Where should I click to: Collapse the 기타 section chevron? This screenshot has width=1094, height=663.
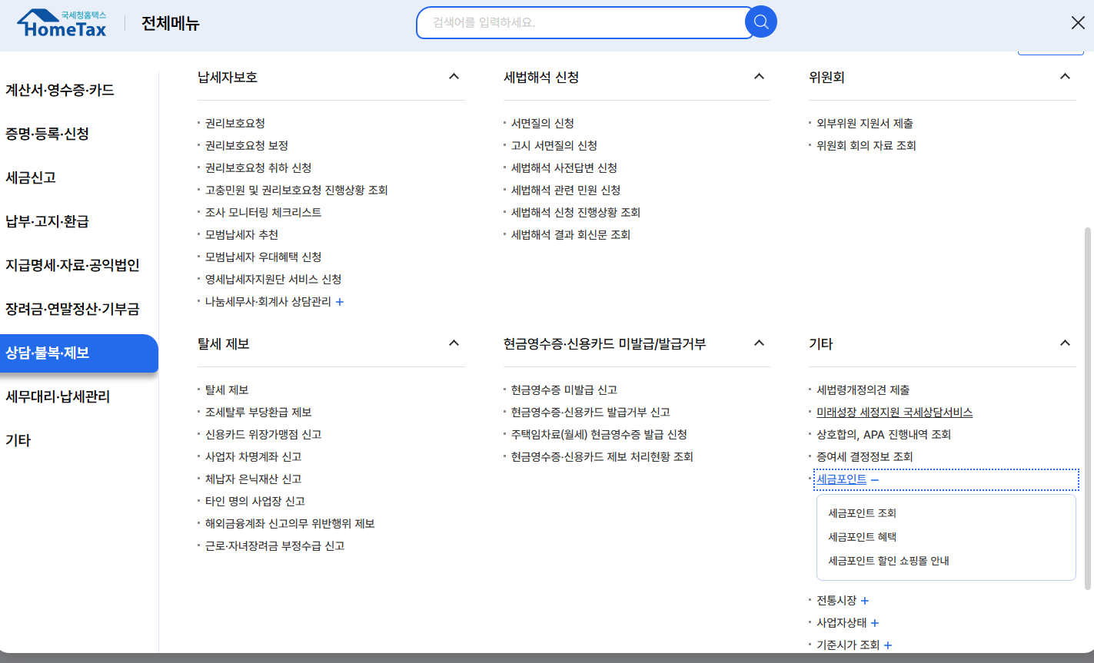1065,343
